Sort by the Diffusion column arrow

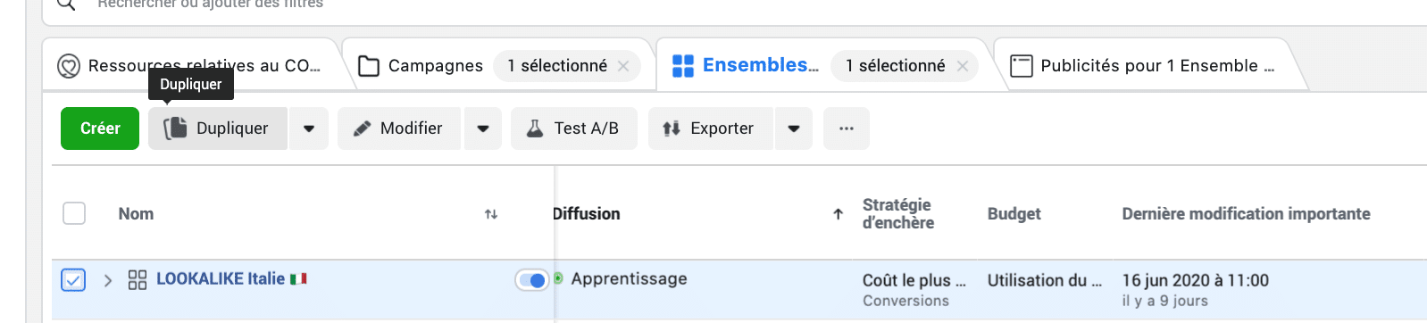(838, 214)
